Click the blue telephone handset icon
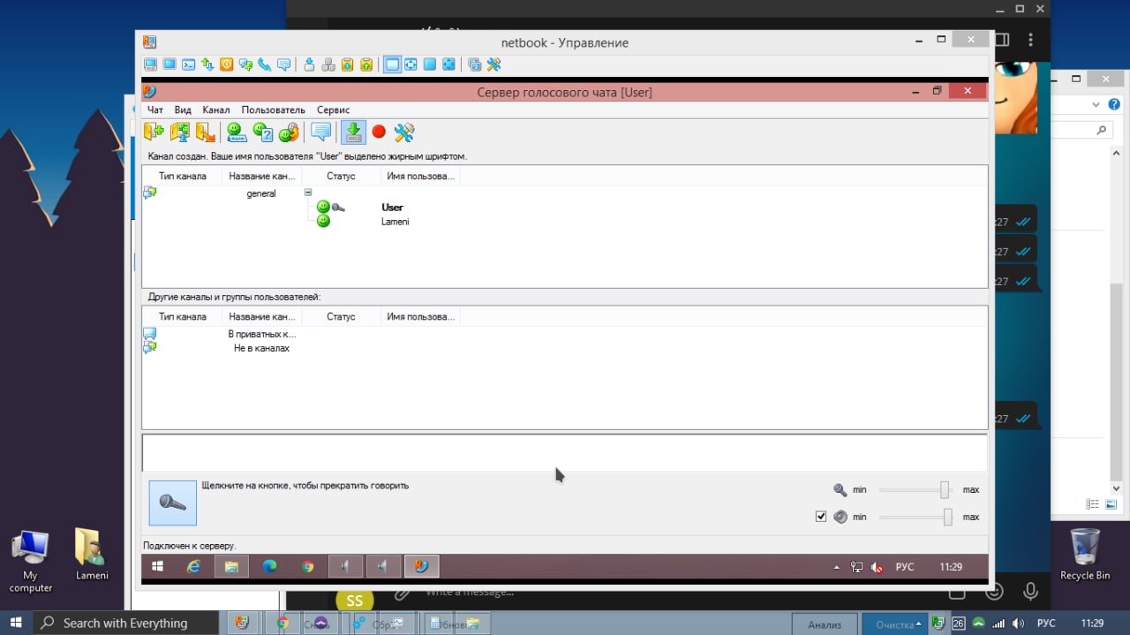This screenshot has height=635, width=1130. (x=265, y=64)
